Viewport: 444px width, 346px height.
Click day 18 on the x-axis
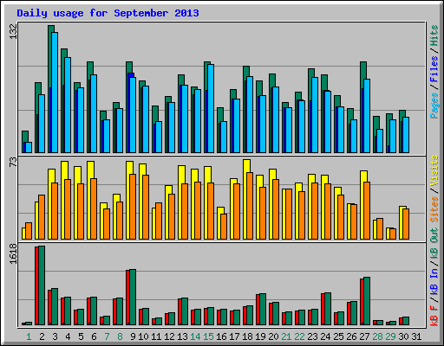click(247, 336)
